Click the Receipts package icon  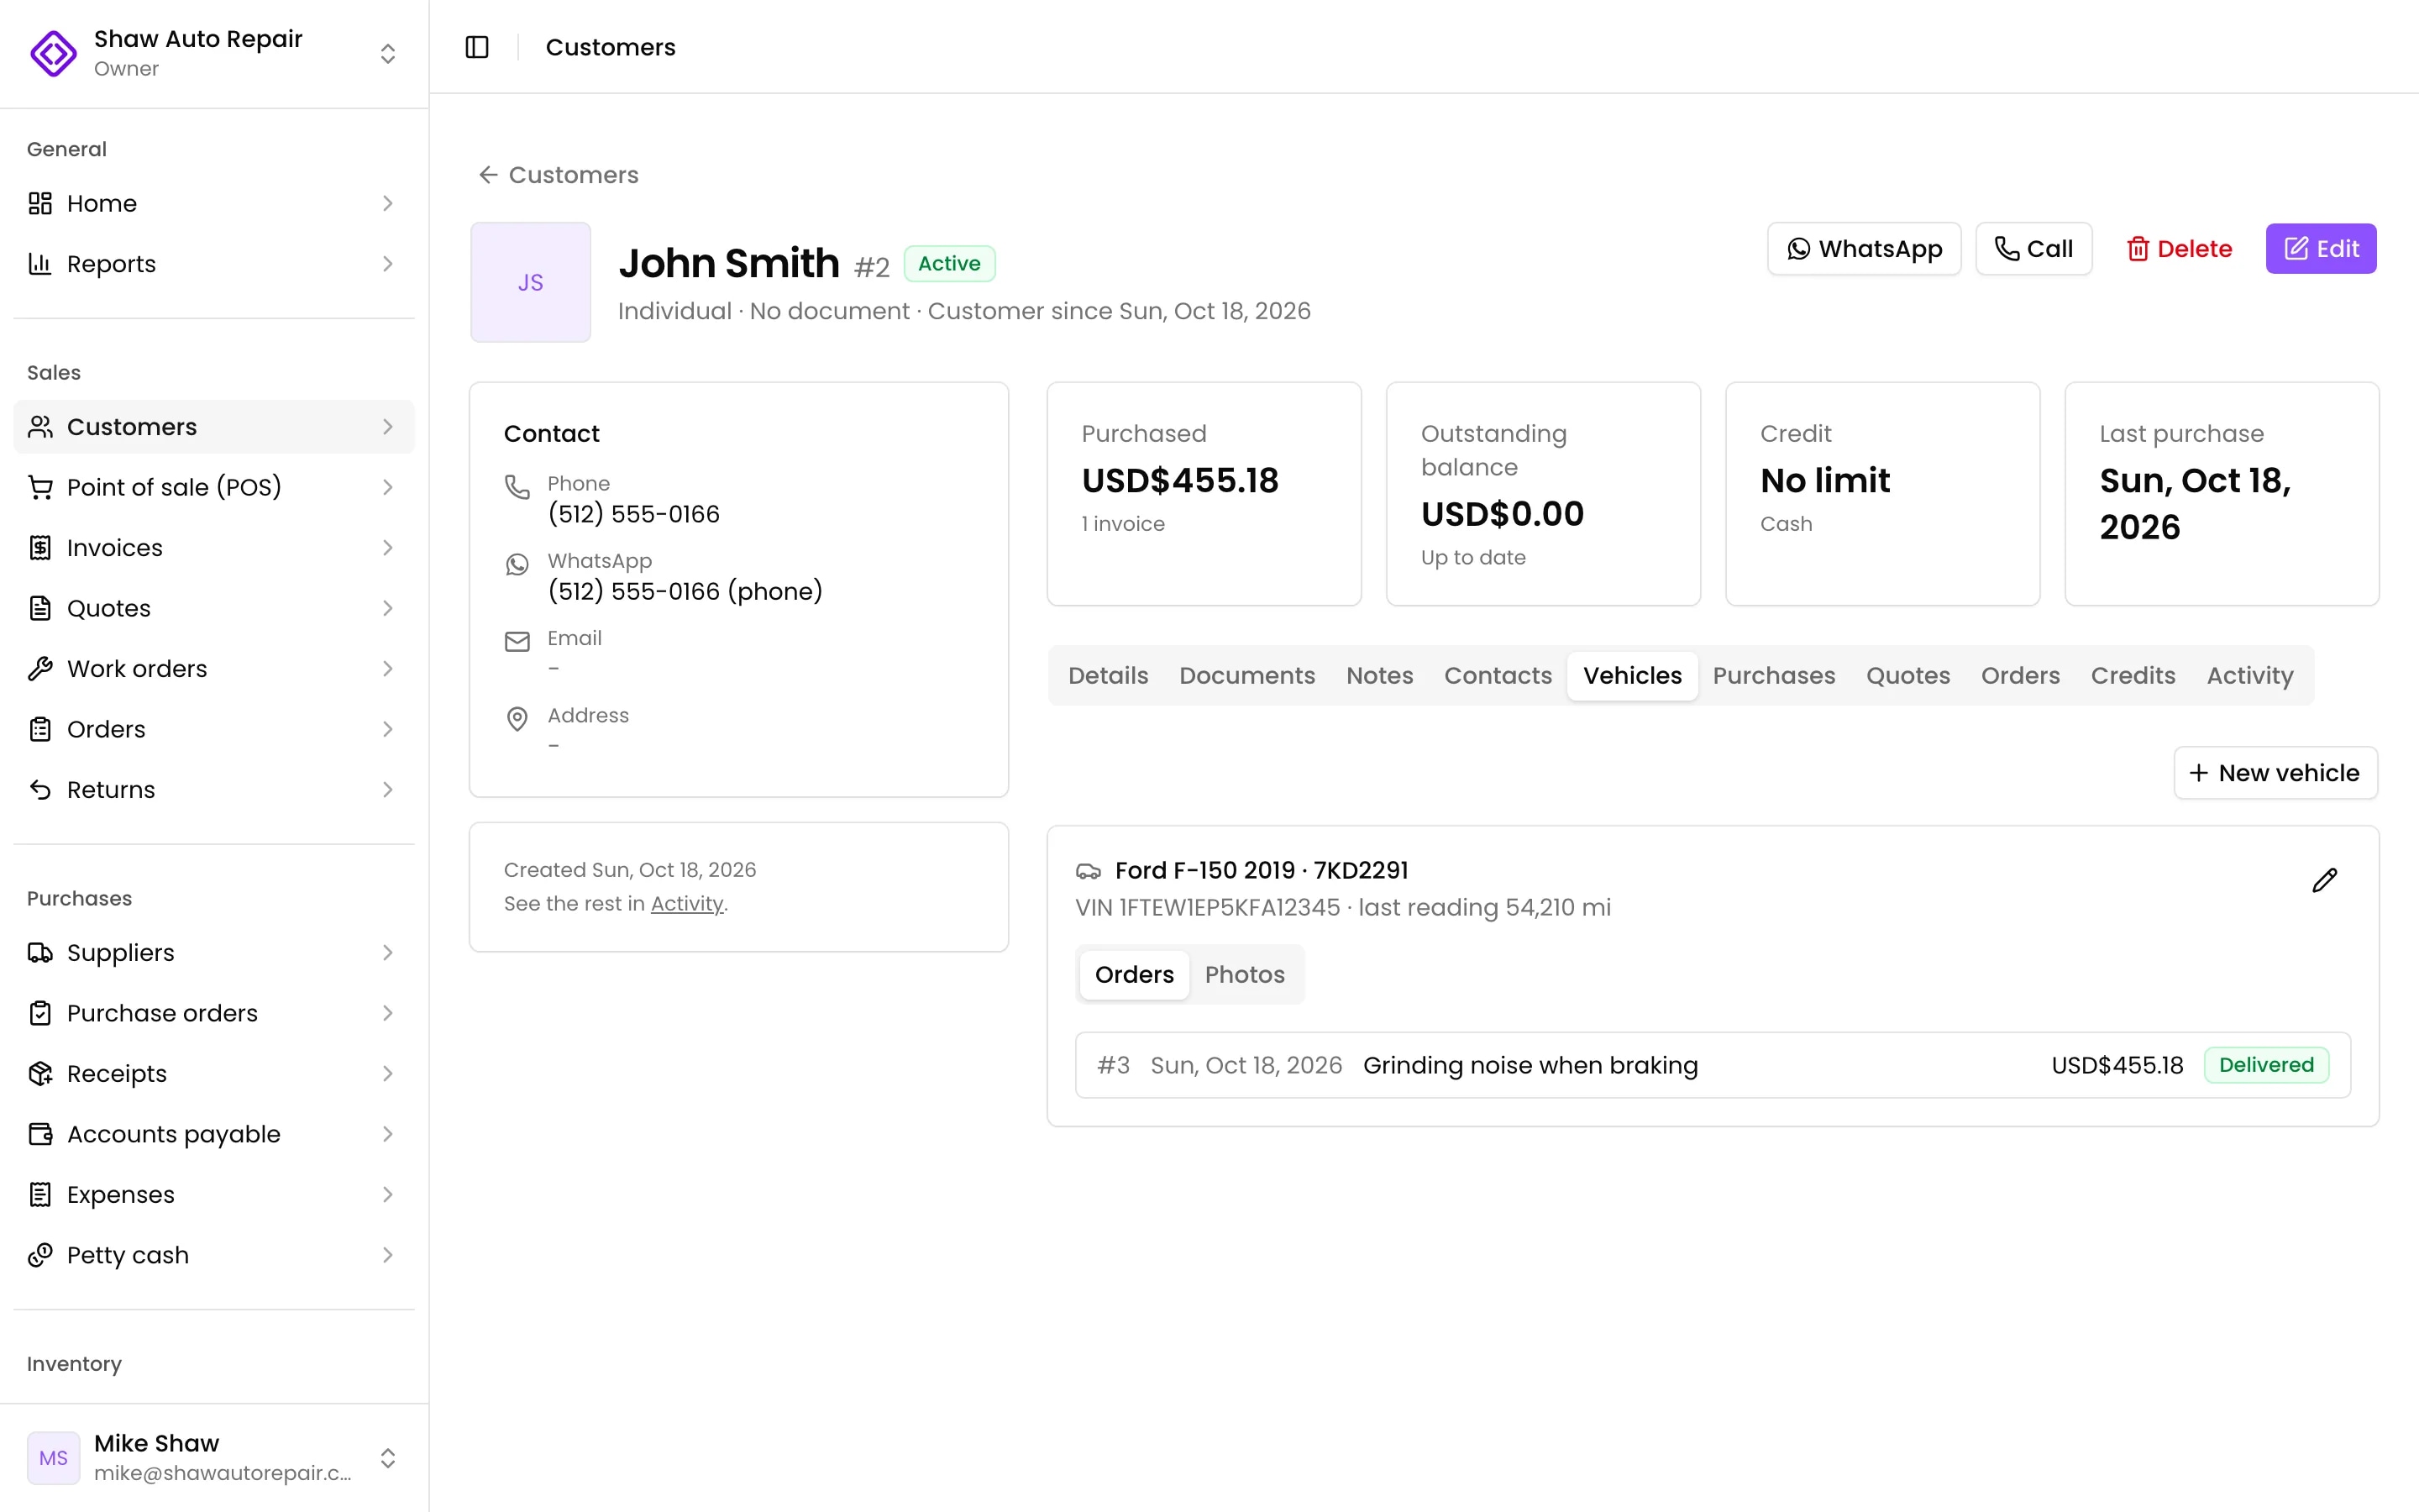pyautogui.click(x=40, y=1074)
